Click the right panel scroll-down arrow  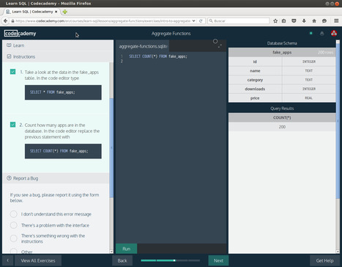[338, 252]
